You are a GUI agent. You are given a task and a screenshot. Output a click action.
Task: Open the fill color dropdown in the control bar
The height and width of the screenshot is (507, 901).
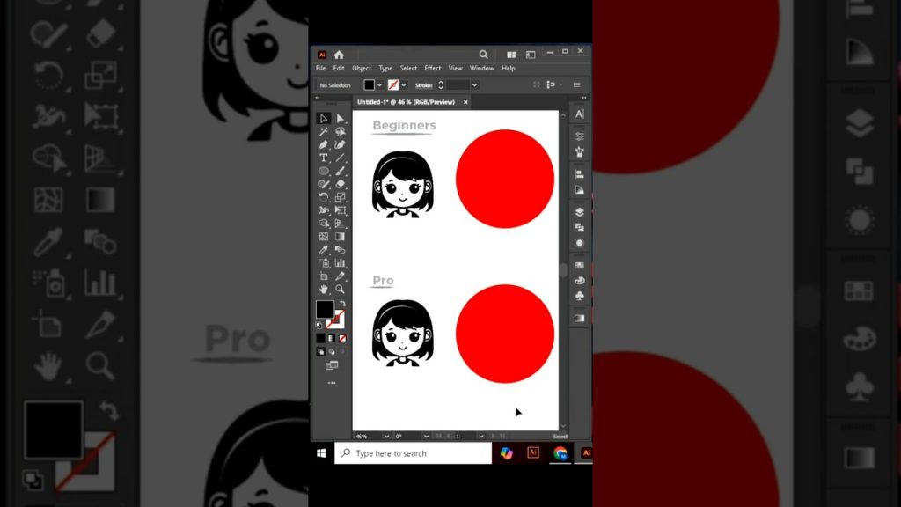[x=380, y=84]
